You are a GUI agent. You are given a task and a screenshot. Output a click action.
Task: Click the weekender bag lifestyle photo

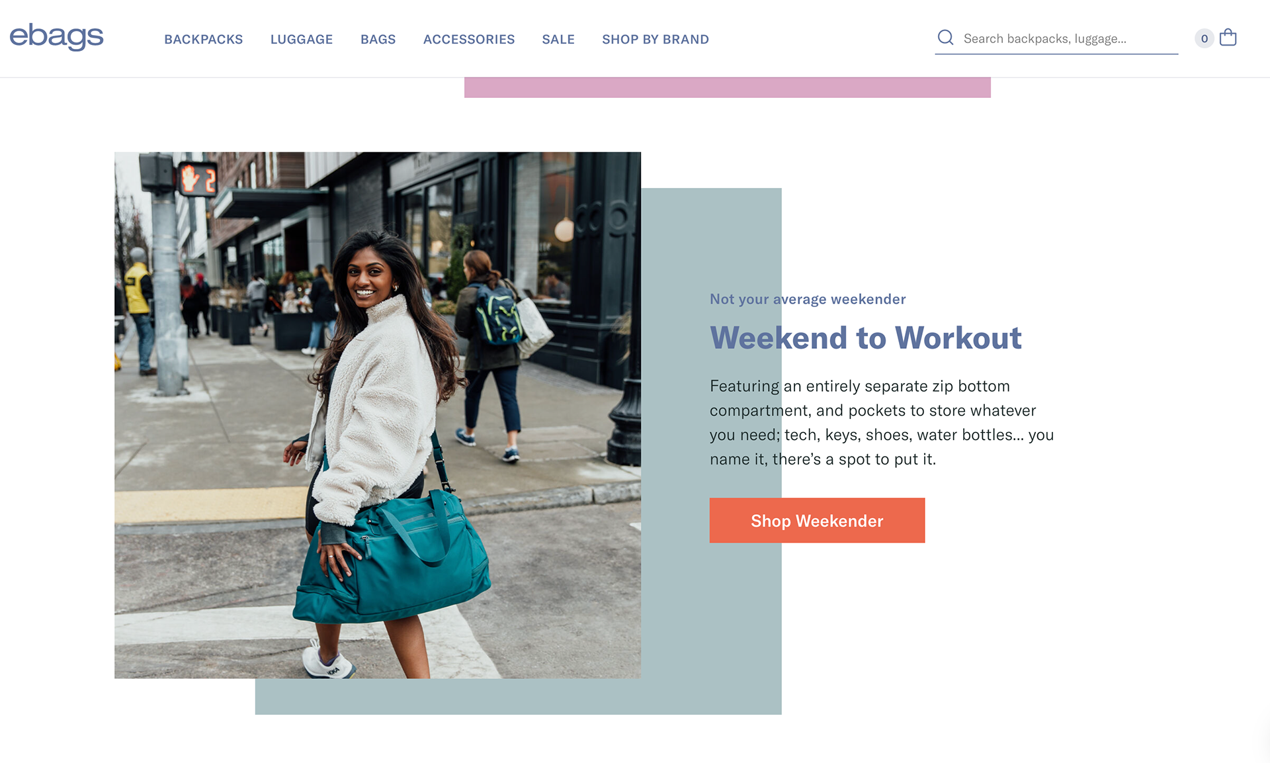378,415
